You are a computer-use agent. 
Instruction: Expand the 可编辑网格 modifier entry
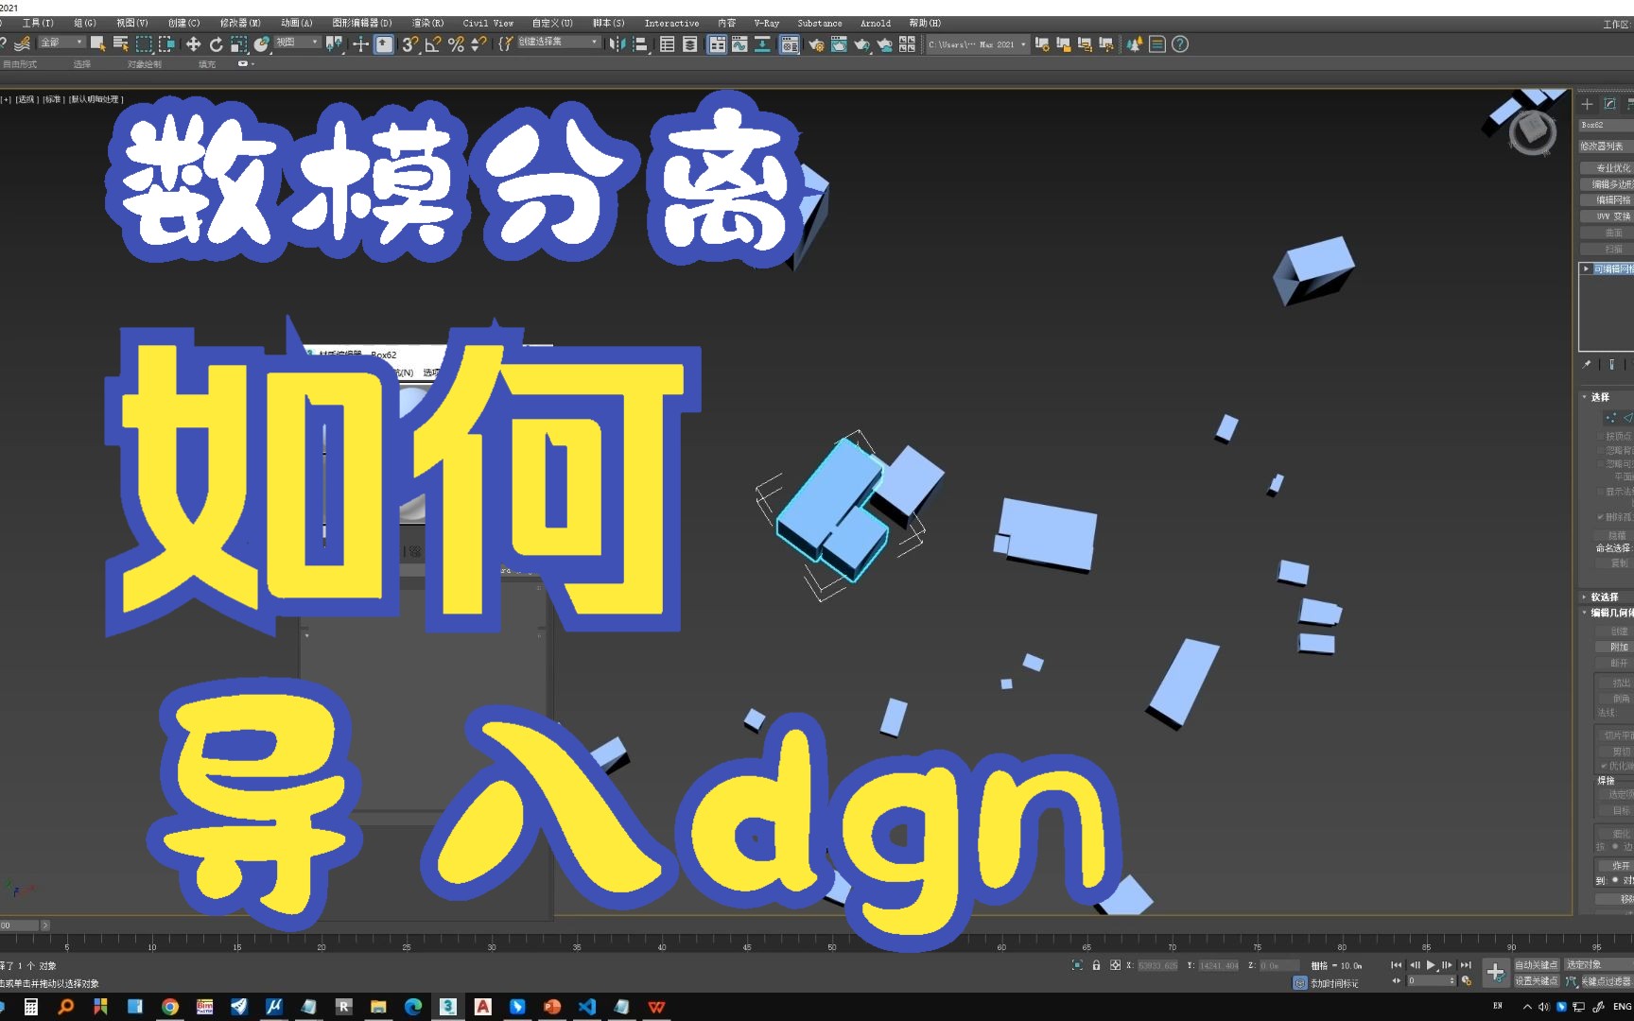pos(1587,268)
